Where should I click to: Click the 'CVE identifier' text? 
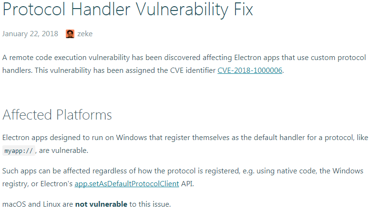(193, 70)
